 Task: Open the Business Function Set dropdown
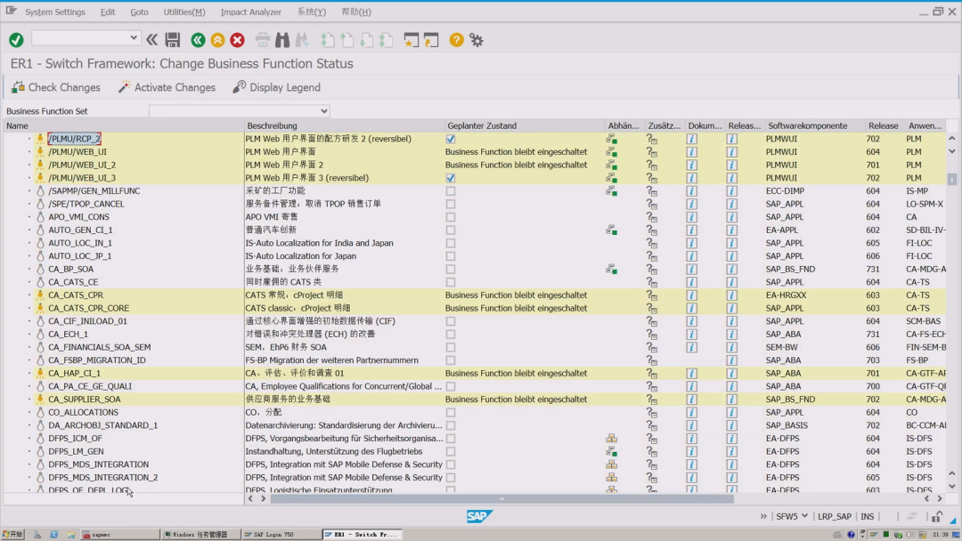pos(324,111)
